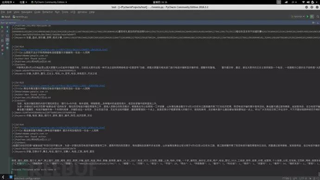Click the renmin.py breadcrumb

point(20,17)
